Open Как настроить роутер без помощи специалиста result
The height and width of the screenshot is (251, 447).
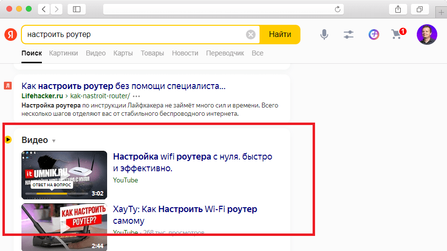[x=124, y=86]
